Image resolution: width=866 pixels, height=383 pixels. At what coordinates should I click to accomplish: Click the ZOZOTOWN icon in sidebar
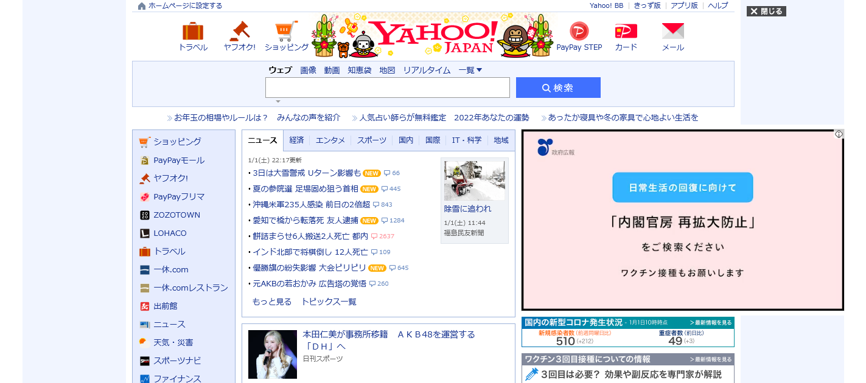pyautogui.click(x=144, y=215)
